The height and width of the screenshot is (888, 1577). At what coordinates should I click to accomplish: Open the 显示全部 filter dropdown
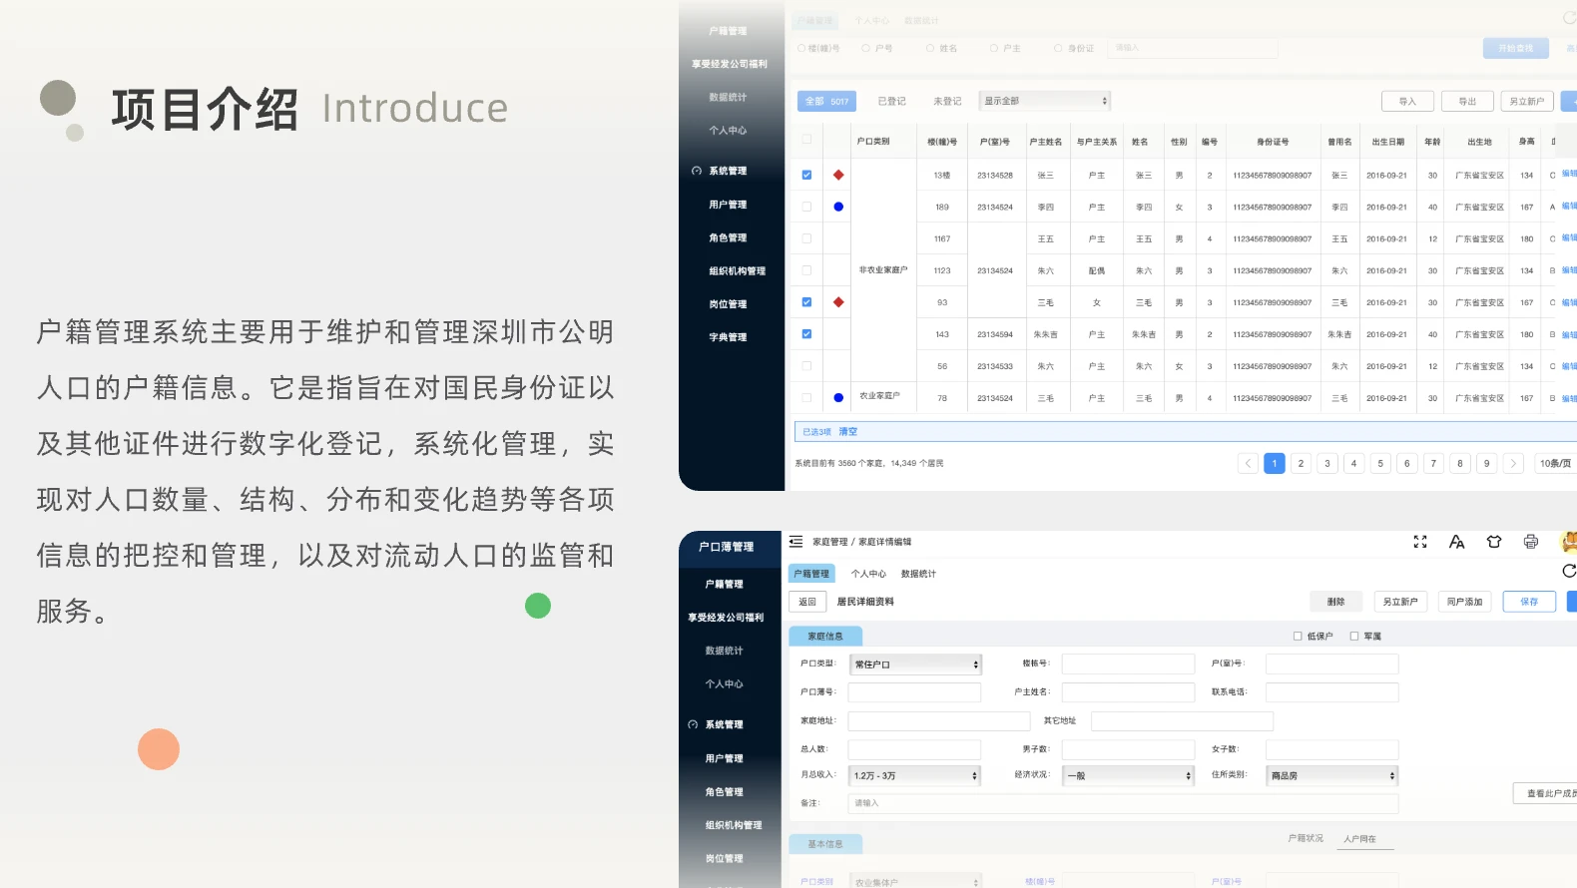coord(1045,101)
